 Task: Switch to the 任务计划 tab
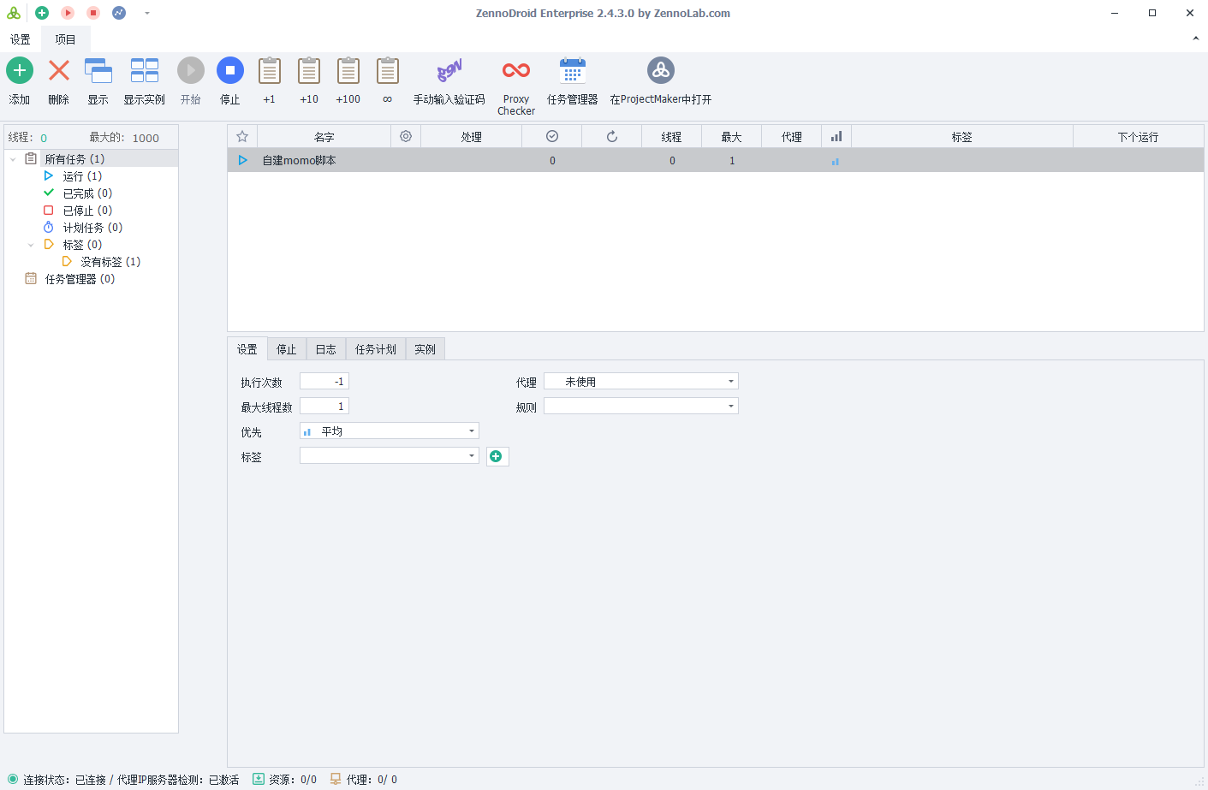[x=376, y=349]
